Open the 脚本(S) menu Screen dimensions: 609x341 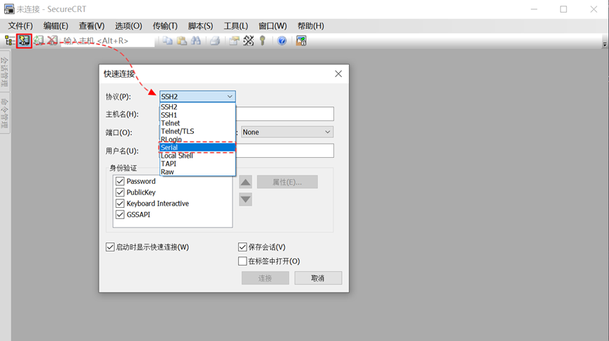tap(200, 26)
